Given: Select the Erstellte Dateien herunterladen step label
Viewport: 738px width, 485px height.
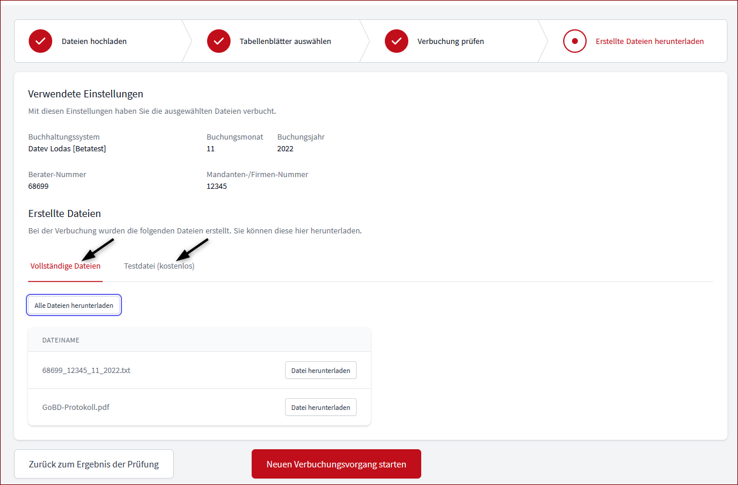Looking at the screenshot, I should click(x=649, y=42).
